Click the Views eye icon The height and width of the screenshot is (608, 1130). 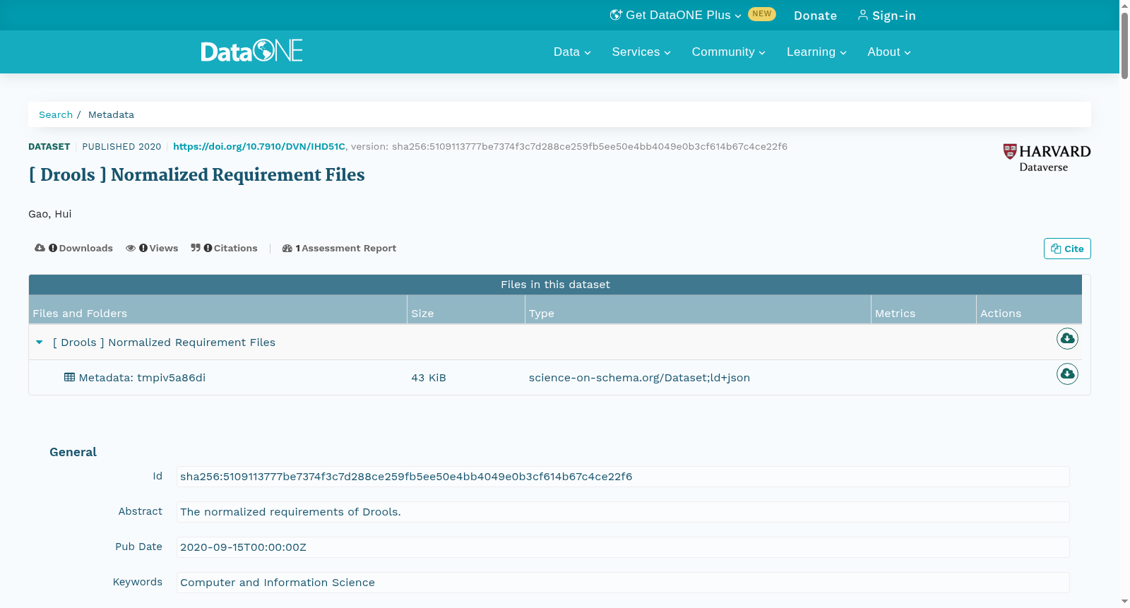(131, 248)
